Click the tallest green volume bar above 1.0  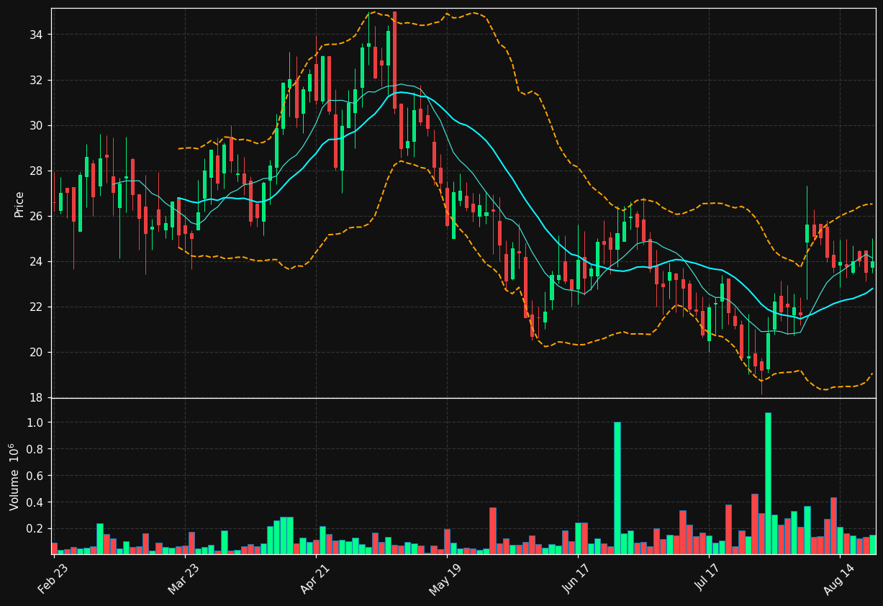pyautogui.click(x=768, y=484)
